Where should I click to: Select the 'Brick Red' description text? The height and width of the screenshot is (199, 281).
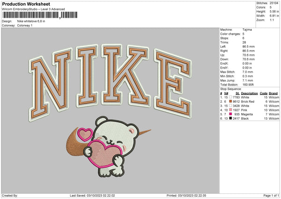248,102
